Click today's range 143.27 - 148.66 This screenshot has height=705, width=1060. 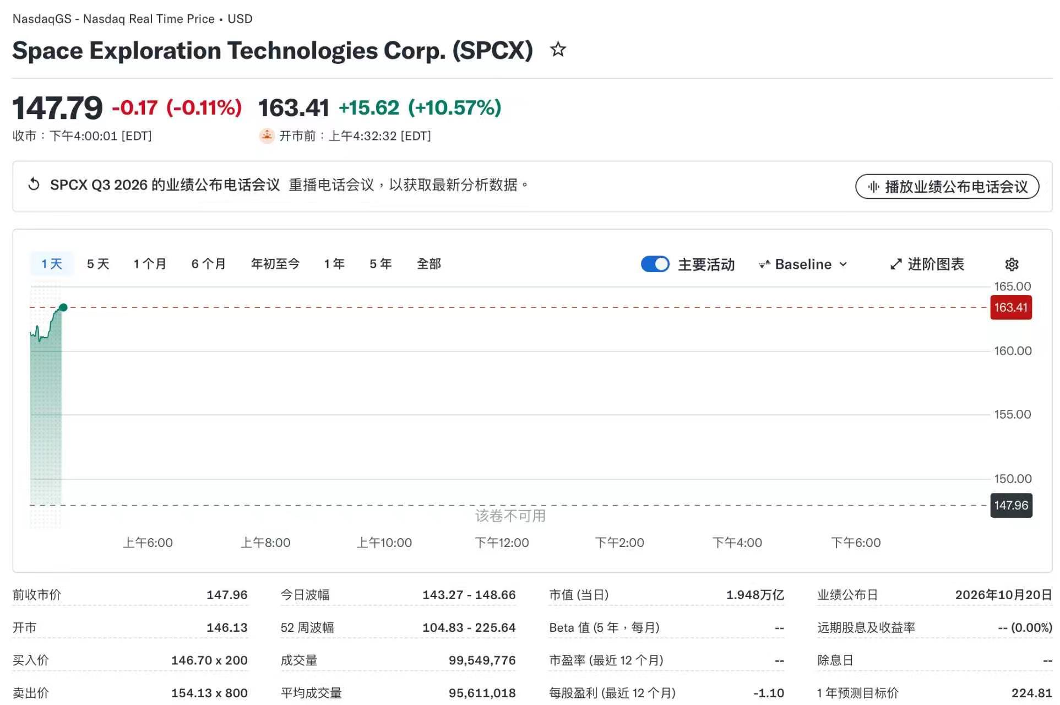point(469,595)
